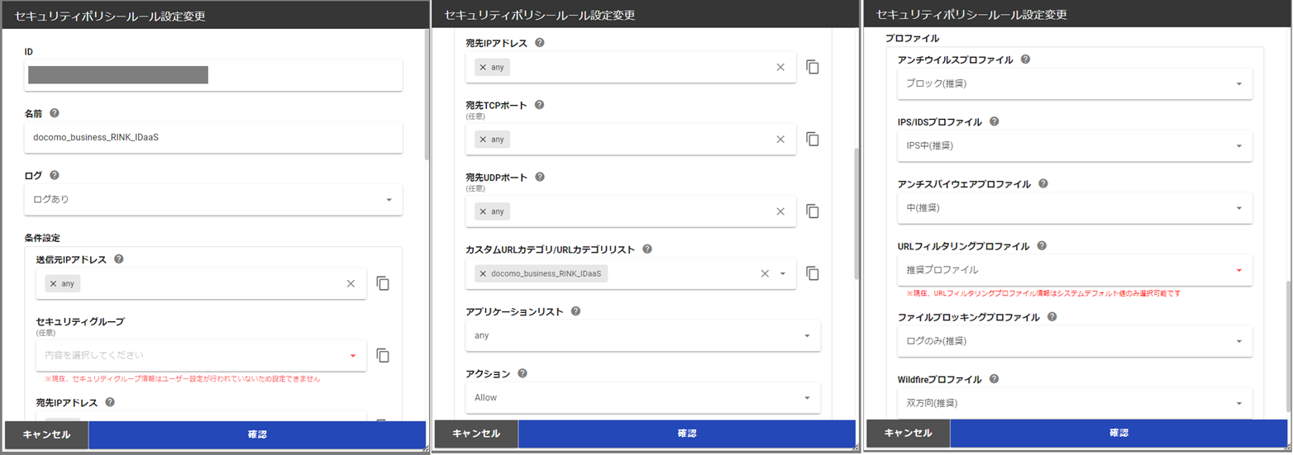Open help for 宛先IPアドレス in middle panel
Image resolution: width=1293 pixels, height=455 pixels.
(x=540, y=42)
